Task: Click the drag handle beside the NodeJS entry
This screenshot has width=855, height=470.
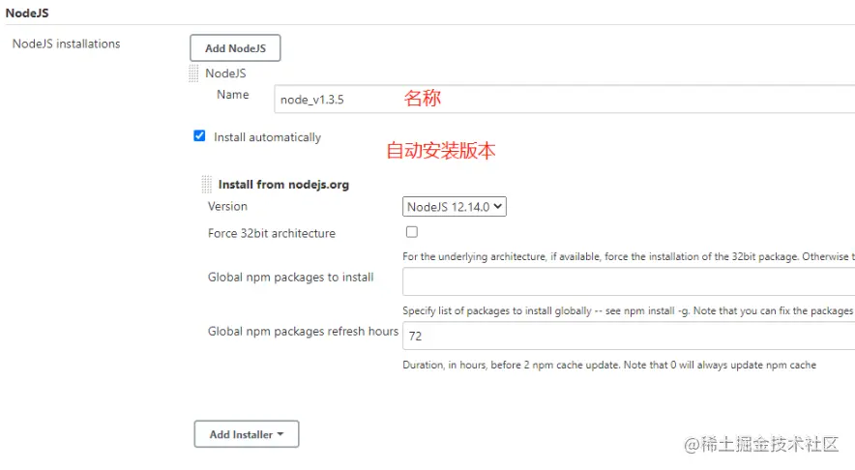Action: pos(193,73)
